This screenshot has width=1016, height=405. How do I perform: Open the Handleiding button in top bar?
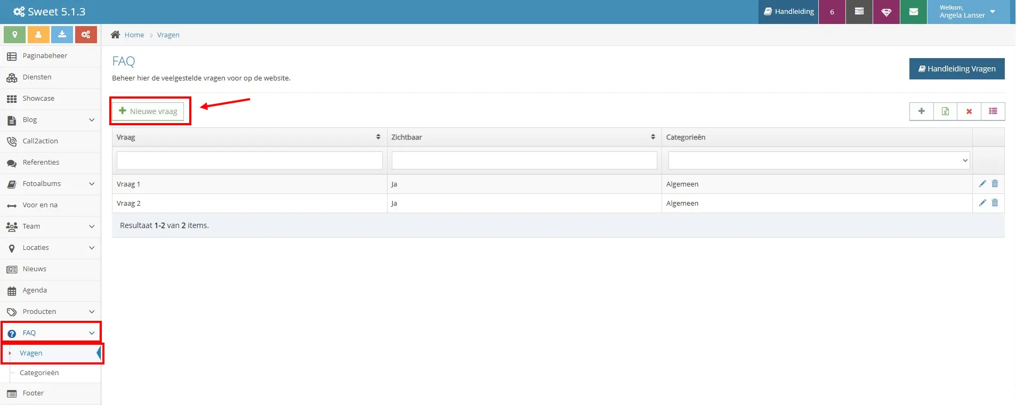click(789, 12)
